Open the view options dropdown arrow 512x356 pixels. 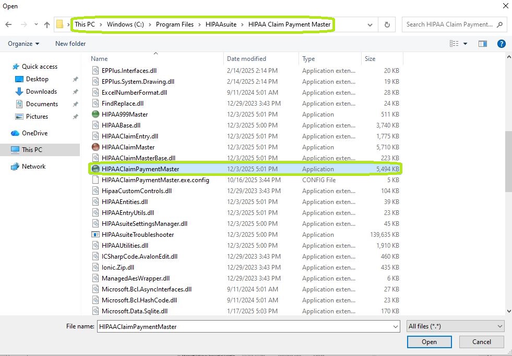(x=466, y=44)
